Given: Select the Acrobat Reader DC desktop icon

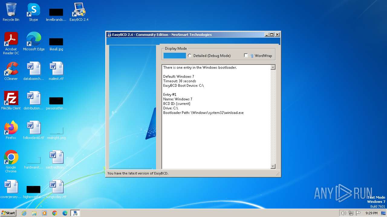Looking at the screenshot, I should [x=11, y=43].
